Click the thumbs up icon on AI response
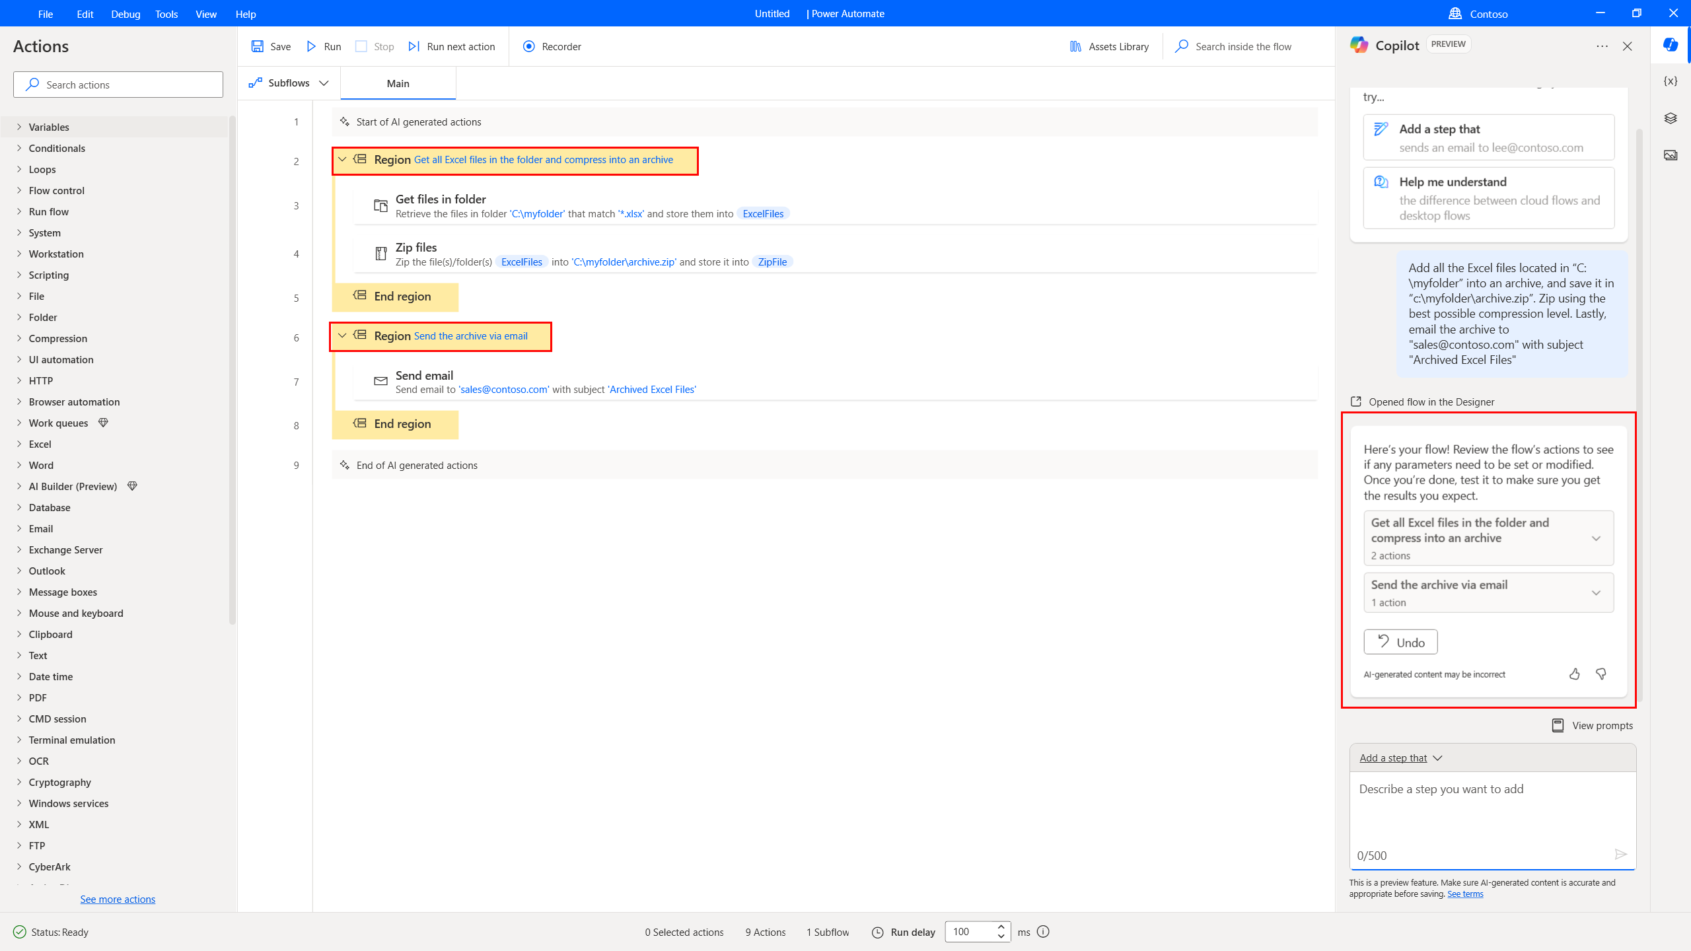Screen dimensions: 1691x951 [x=1575, y=674]
